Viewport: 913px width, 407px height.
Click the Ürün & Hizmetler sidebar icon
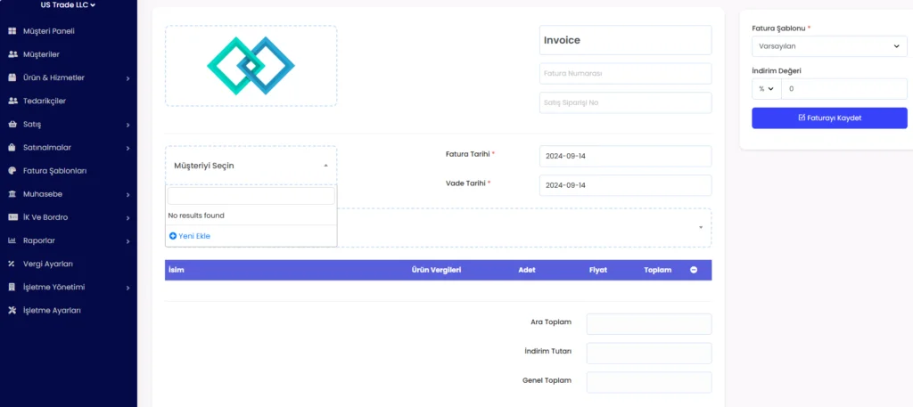(12, 77)
